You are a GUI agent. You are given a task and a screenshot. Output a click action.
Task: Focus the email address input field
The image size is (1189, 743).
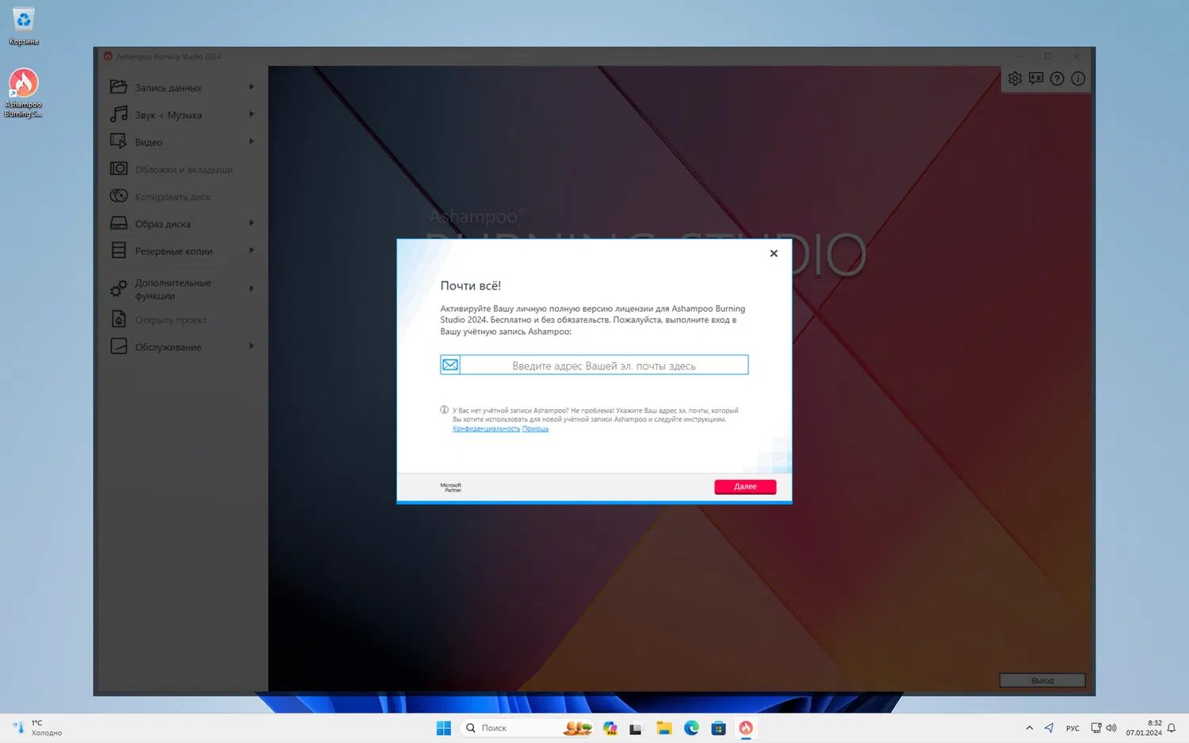click(x=603, y=365)
